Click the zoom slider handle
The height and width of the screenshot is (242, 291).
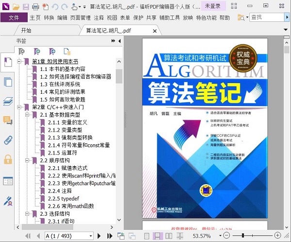pos(243,236)
